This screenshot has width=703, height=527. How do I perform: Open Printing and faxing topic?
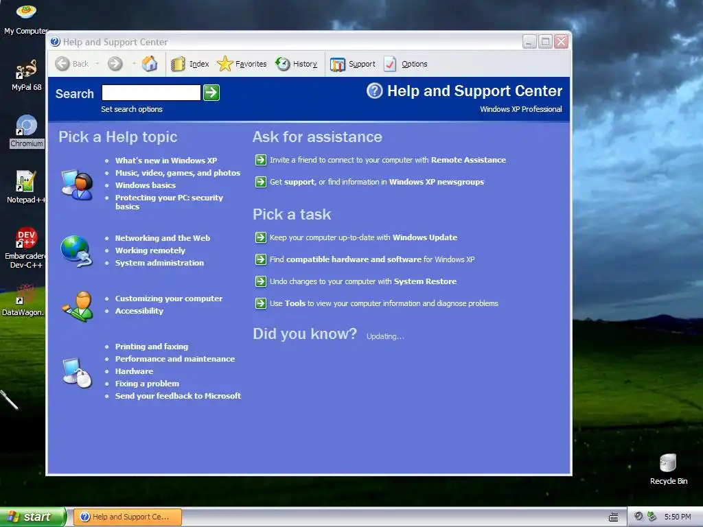pyautogui.click(x=152, y=347)
